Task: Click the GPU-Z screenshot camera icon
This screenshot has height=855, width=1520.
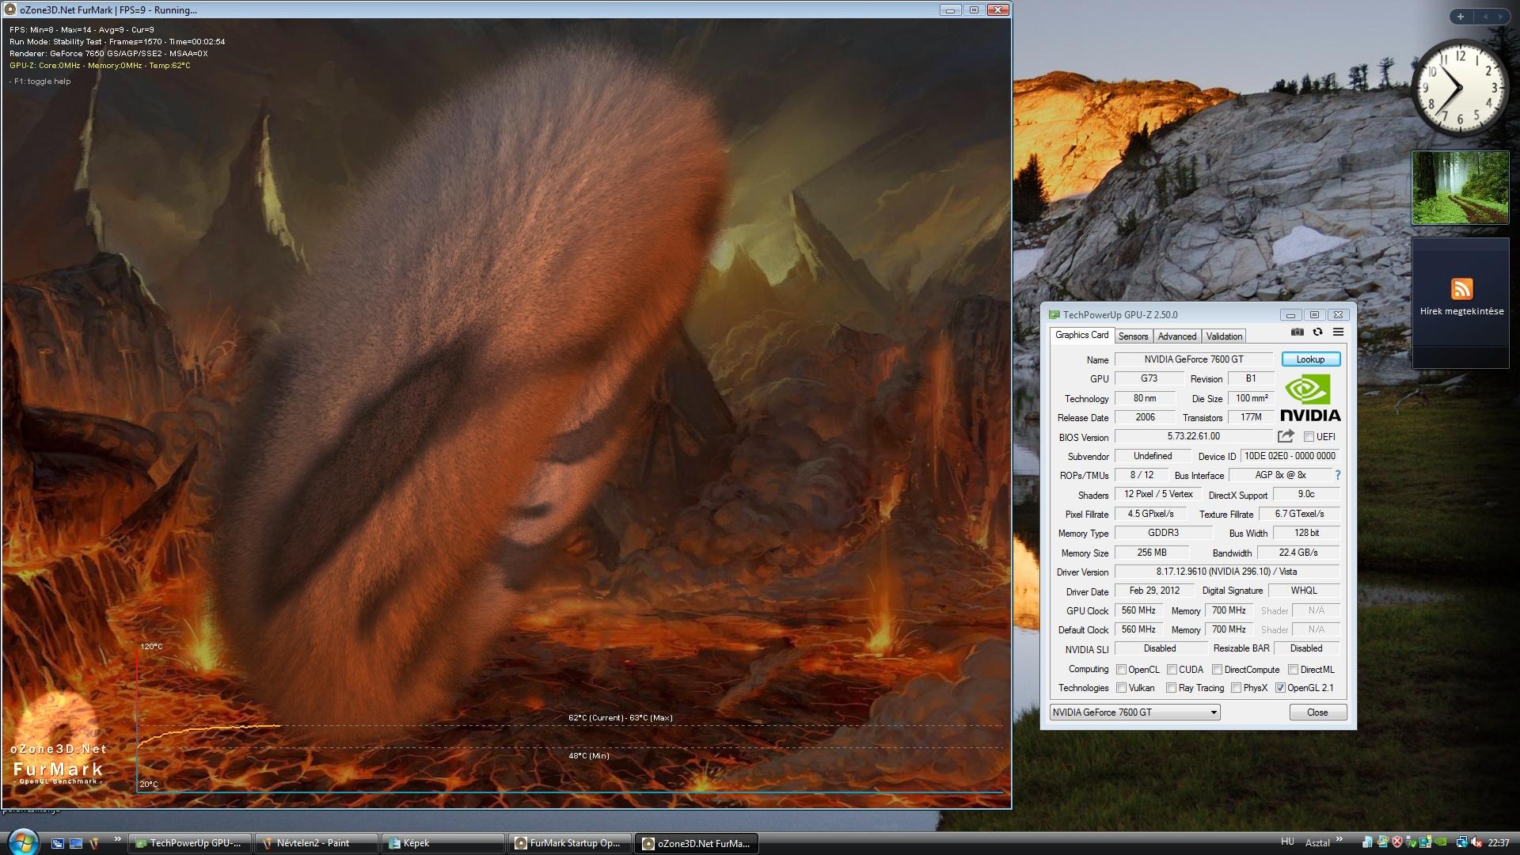Action: pyautogui.click(x=1297, y=332)
